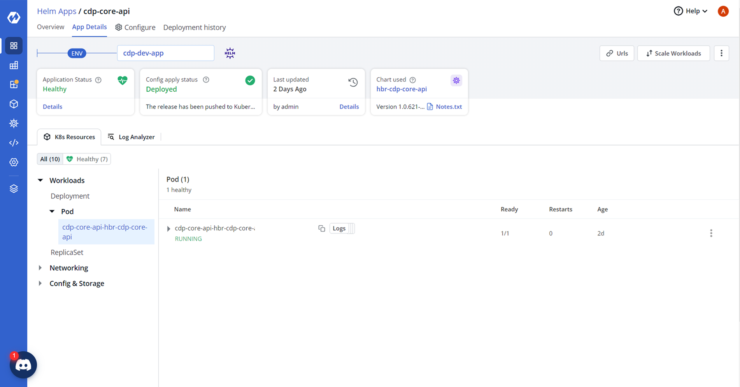Click the Scale Workloads button

click(673, 53)
